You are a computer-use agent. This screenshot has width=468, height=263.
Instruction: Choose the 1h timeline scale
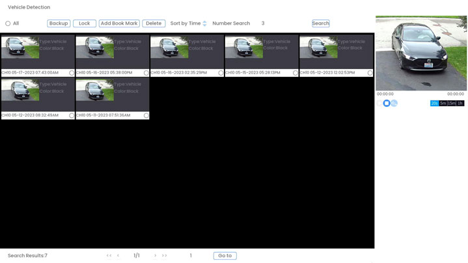[x=460, y=104]
